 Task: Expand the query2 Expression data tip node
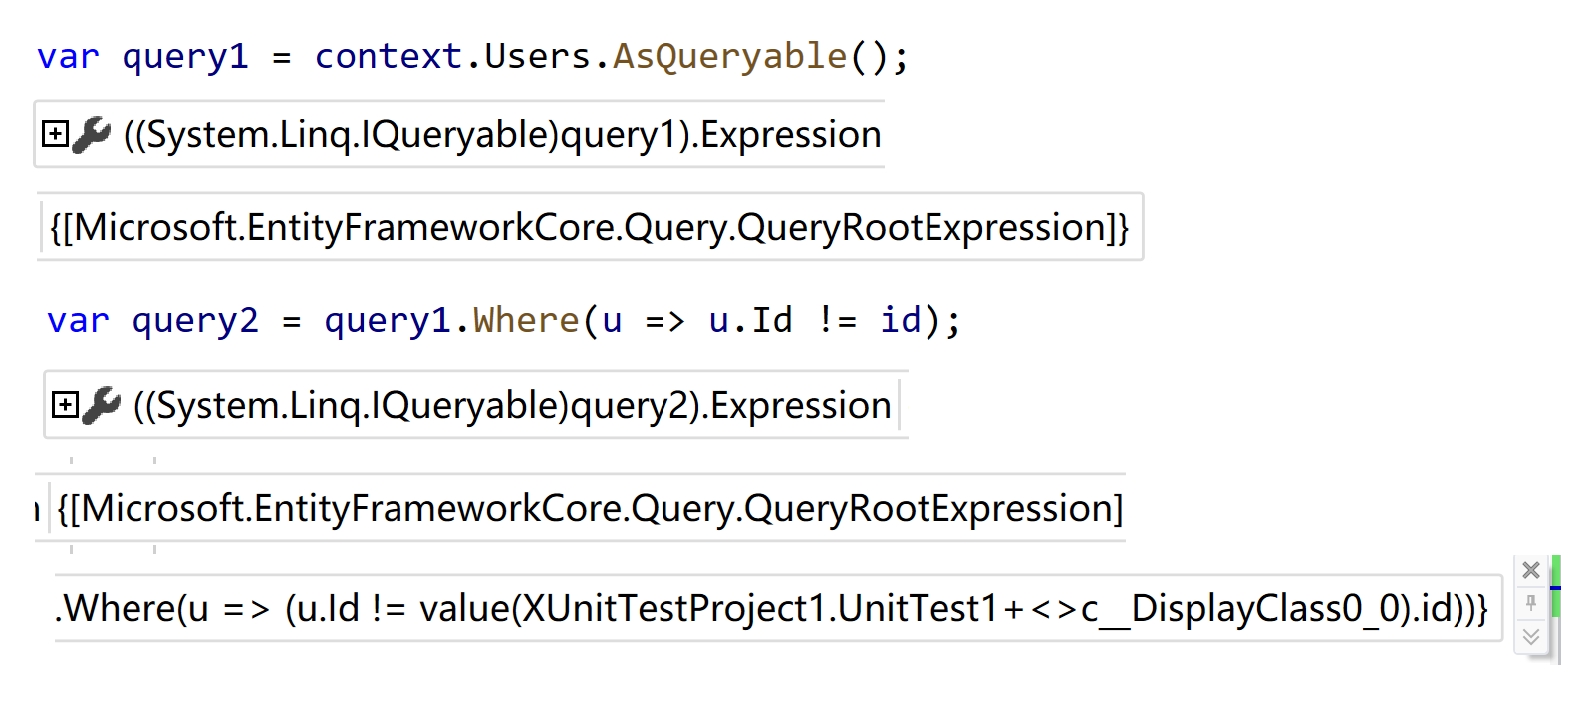[x=66, y=405]
